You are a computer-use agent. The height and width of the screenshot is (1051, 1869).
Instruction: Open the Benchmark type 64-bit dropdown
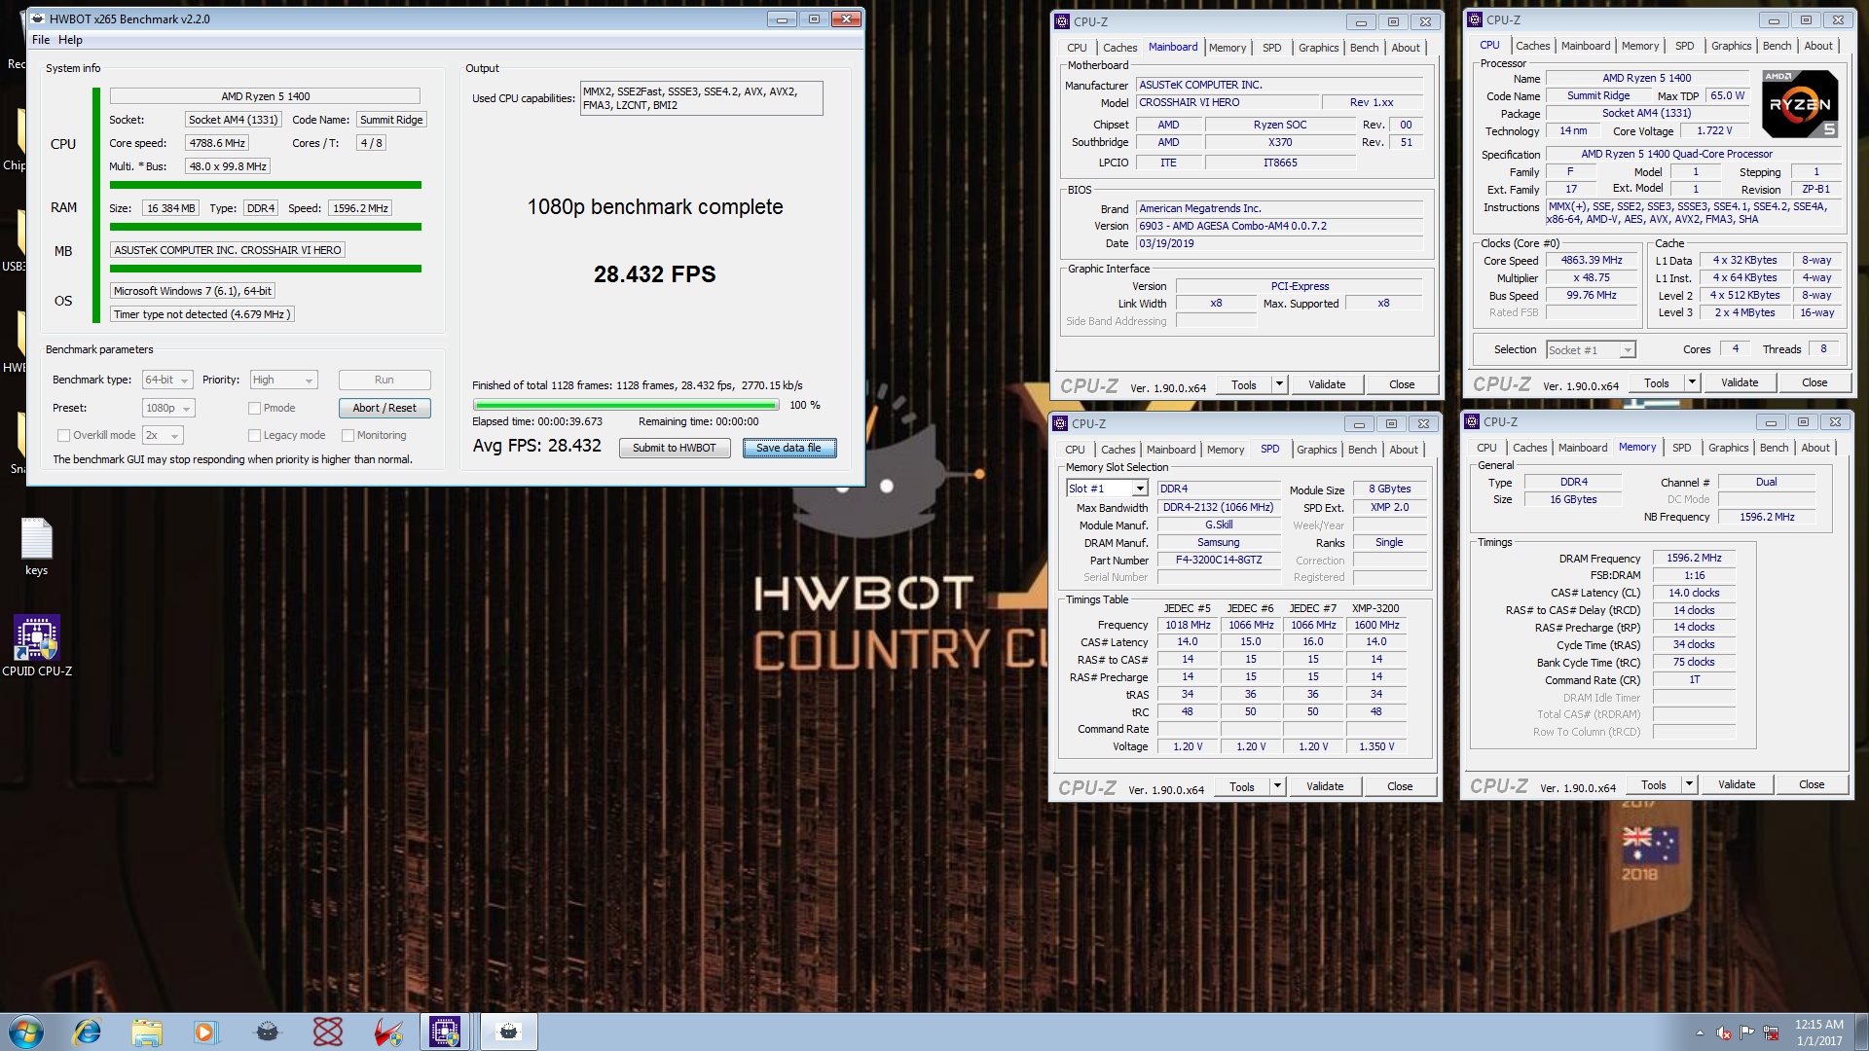167,381
